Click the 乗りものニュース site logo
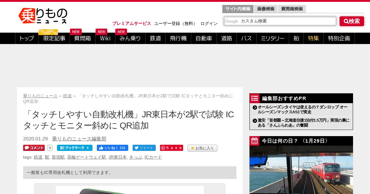The width and height of the screenshot is (370, 194). tap(43, 16)
